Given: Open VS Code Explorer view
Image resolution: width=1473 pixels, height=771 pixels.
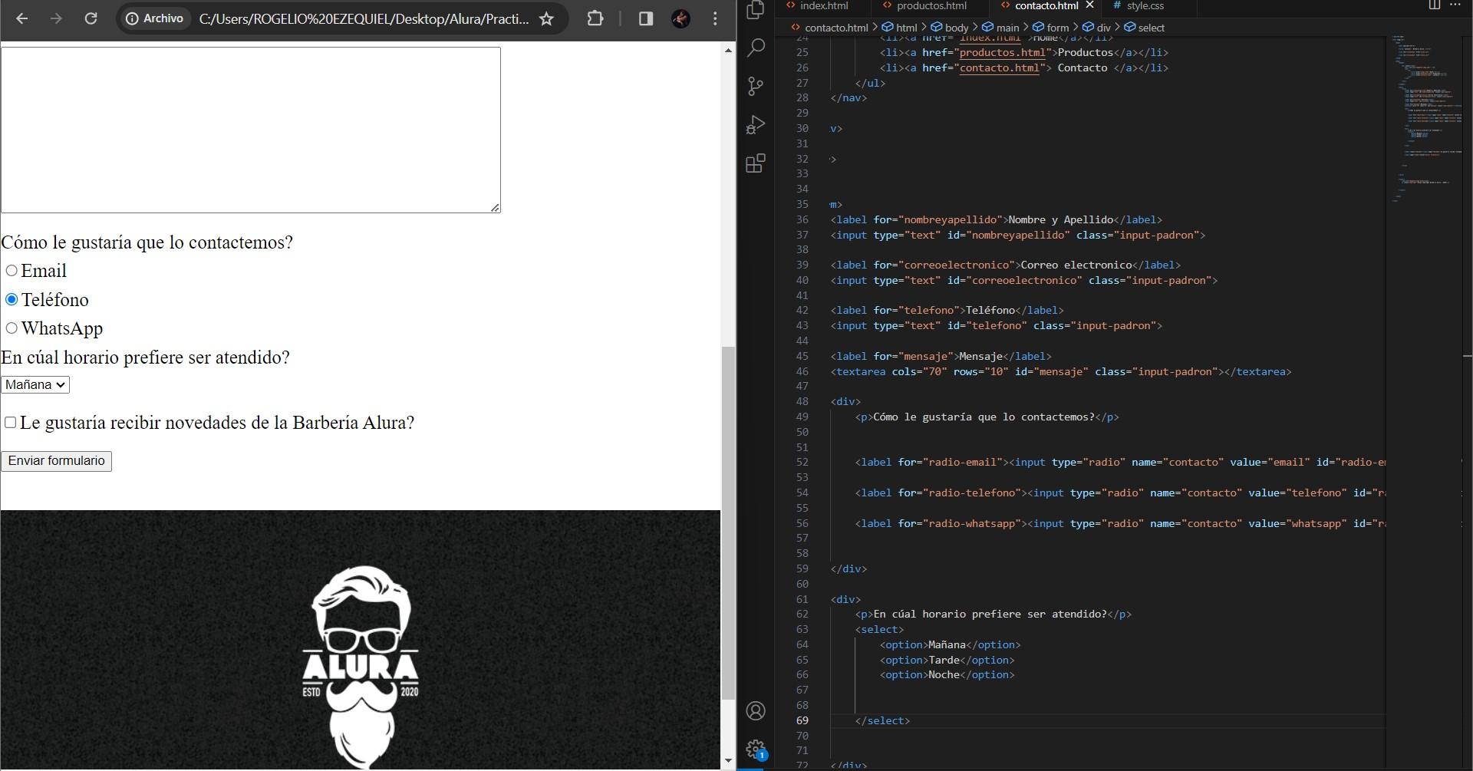Looking at the screenshot, I should click(x=756, y=9).
